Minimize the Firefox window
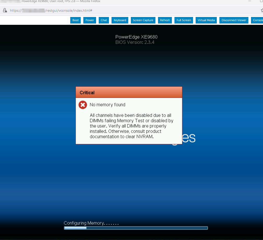 [250, 1]
